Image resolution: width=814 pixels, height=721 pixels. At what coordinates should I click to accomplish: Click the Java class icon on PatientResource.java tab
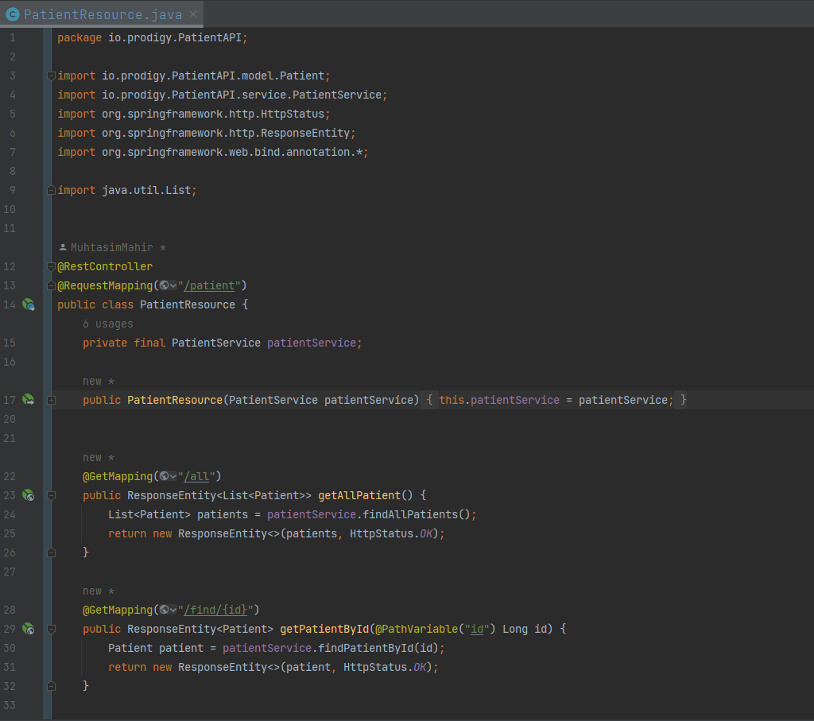click(13, 14)
